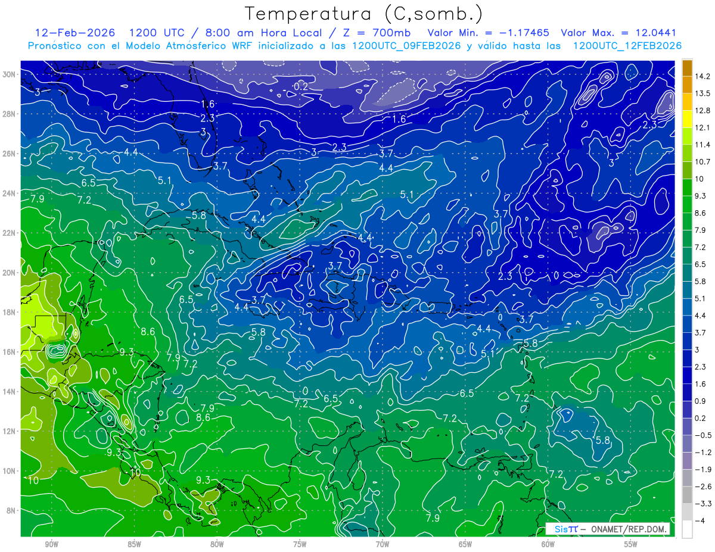Viewport: 715px width, 552px height.
Task: Click the orange swatch between 13.5 and 14.2
Action: point(687,85)
